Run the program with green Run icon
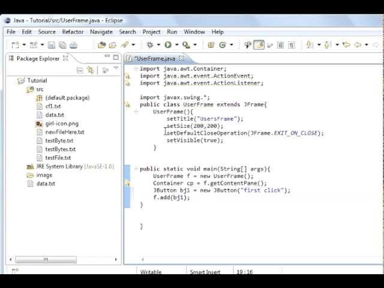Screen dimensions: 384x288 (x=168, y=45)
